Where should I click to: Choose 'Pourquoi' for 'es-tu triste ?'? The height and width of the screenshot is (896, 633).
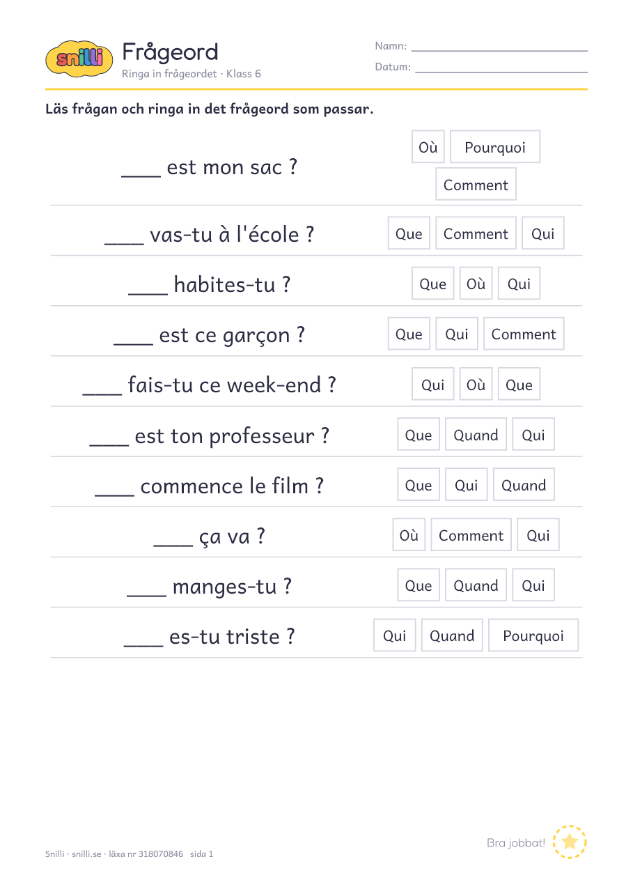coord(533,635)
